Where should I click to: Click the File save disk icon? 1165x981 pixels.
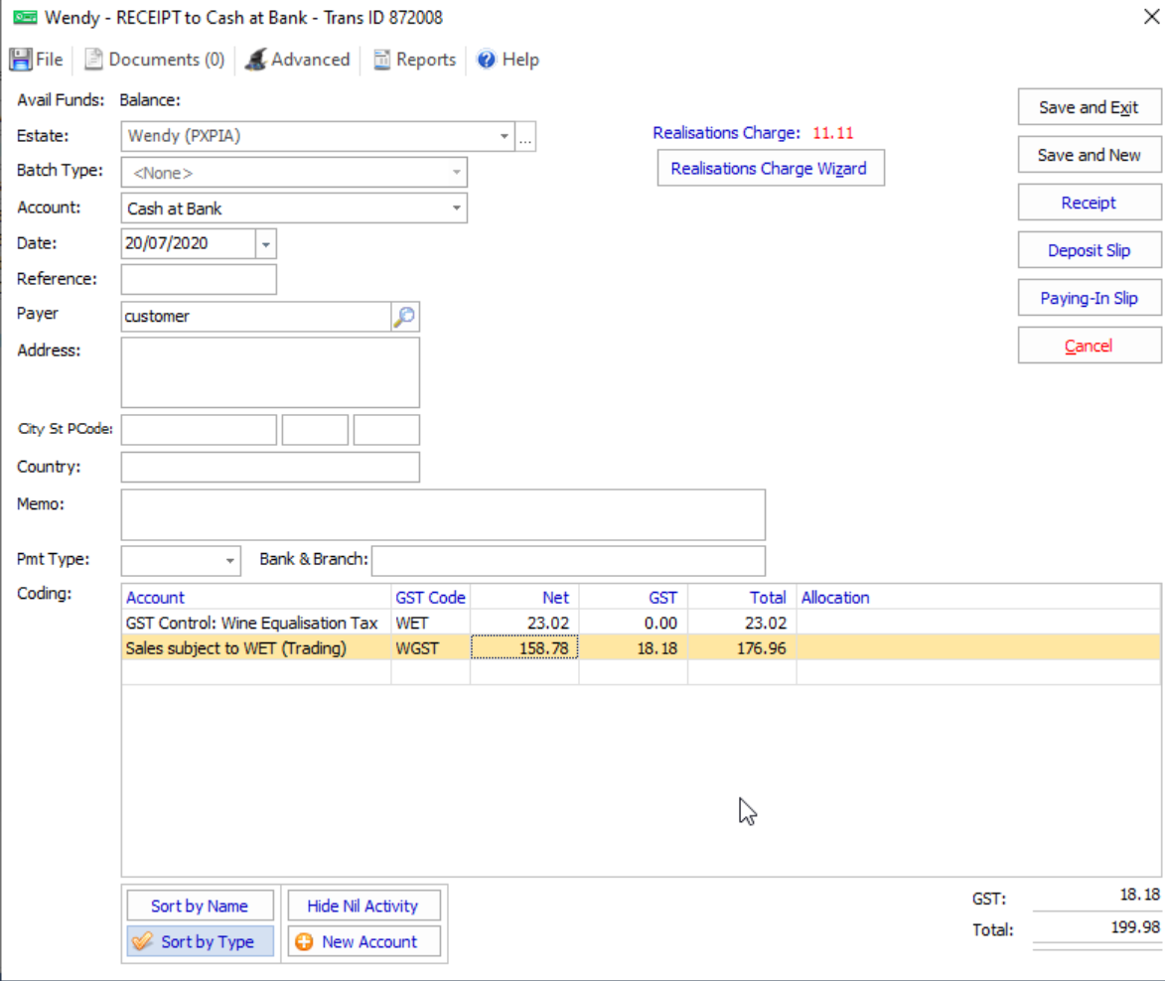click(21, 60)
